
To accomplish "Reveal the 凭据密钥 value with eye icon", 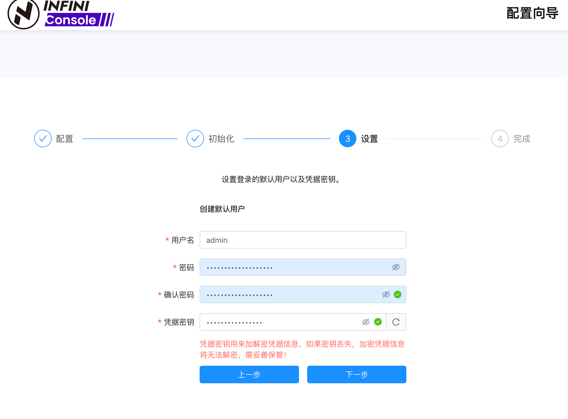I will pyautogui.click(x=366, y=322).
